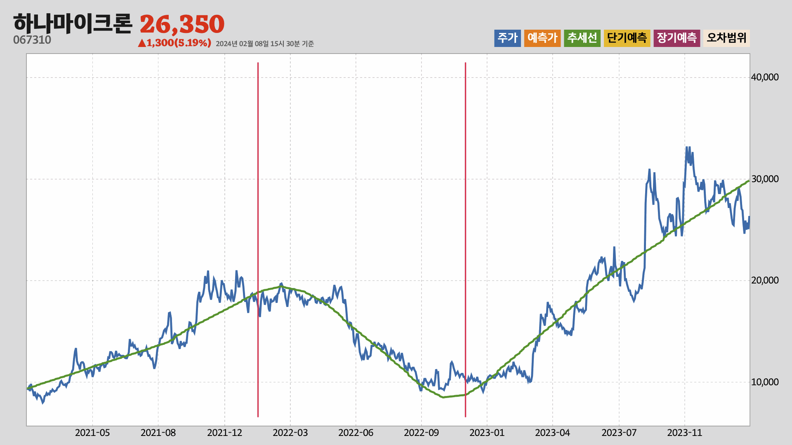
Task: Click the blue 주가 legend label
Action: coord(507,38)
